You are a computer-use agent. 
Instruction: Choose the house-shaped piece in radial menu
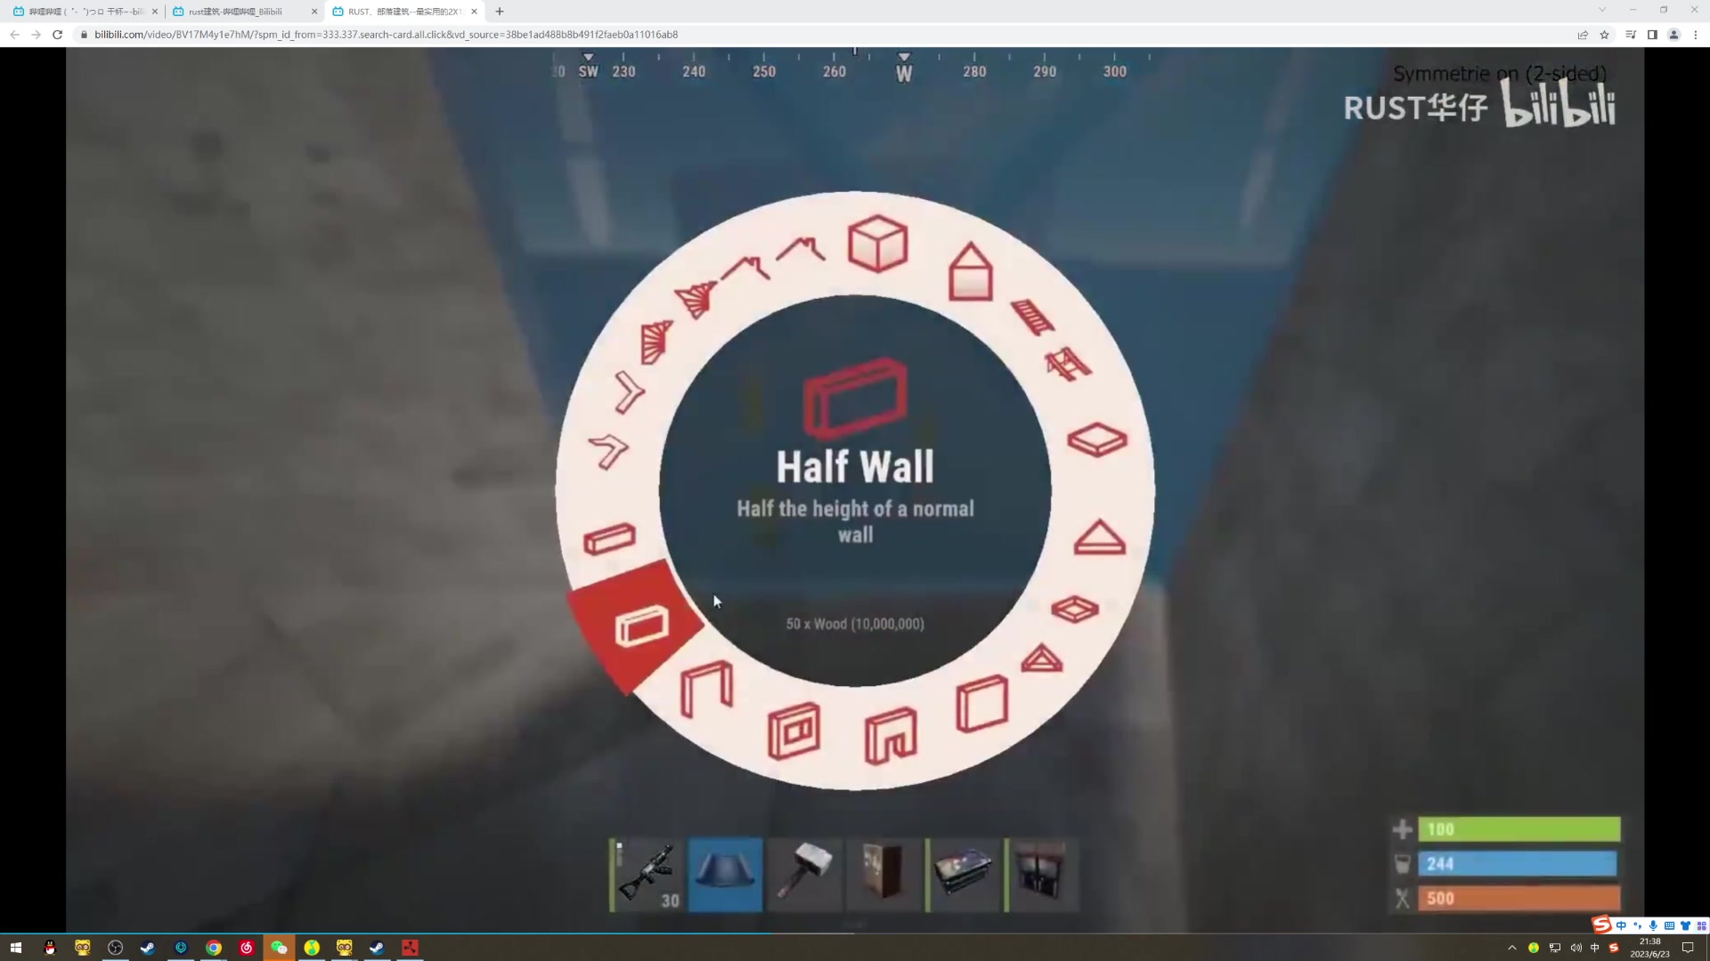970,272
